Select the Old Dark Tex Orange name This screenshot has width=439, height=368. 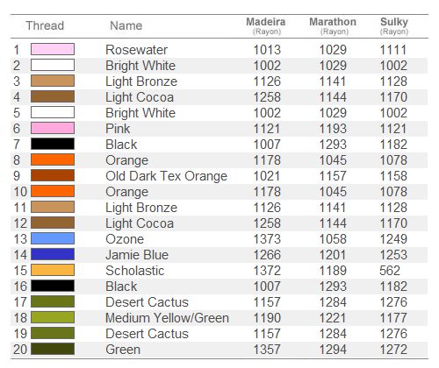(x=166, y=176)
